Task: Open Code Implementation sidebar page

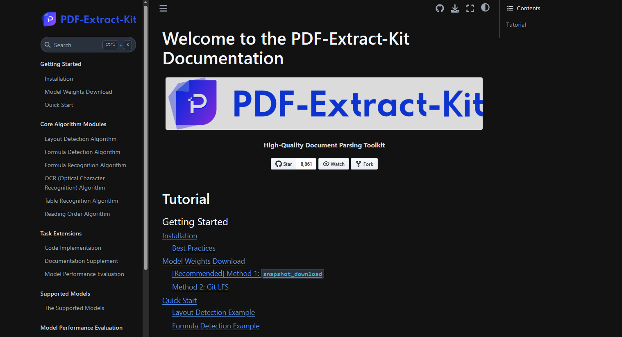Action: point(73,248)
